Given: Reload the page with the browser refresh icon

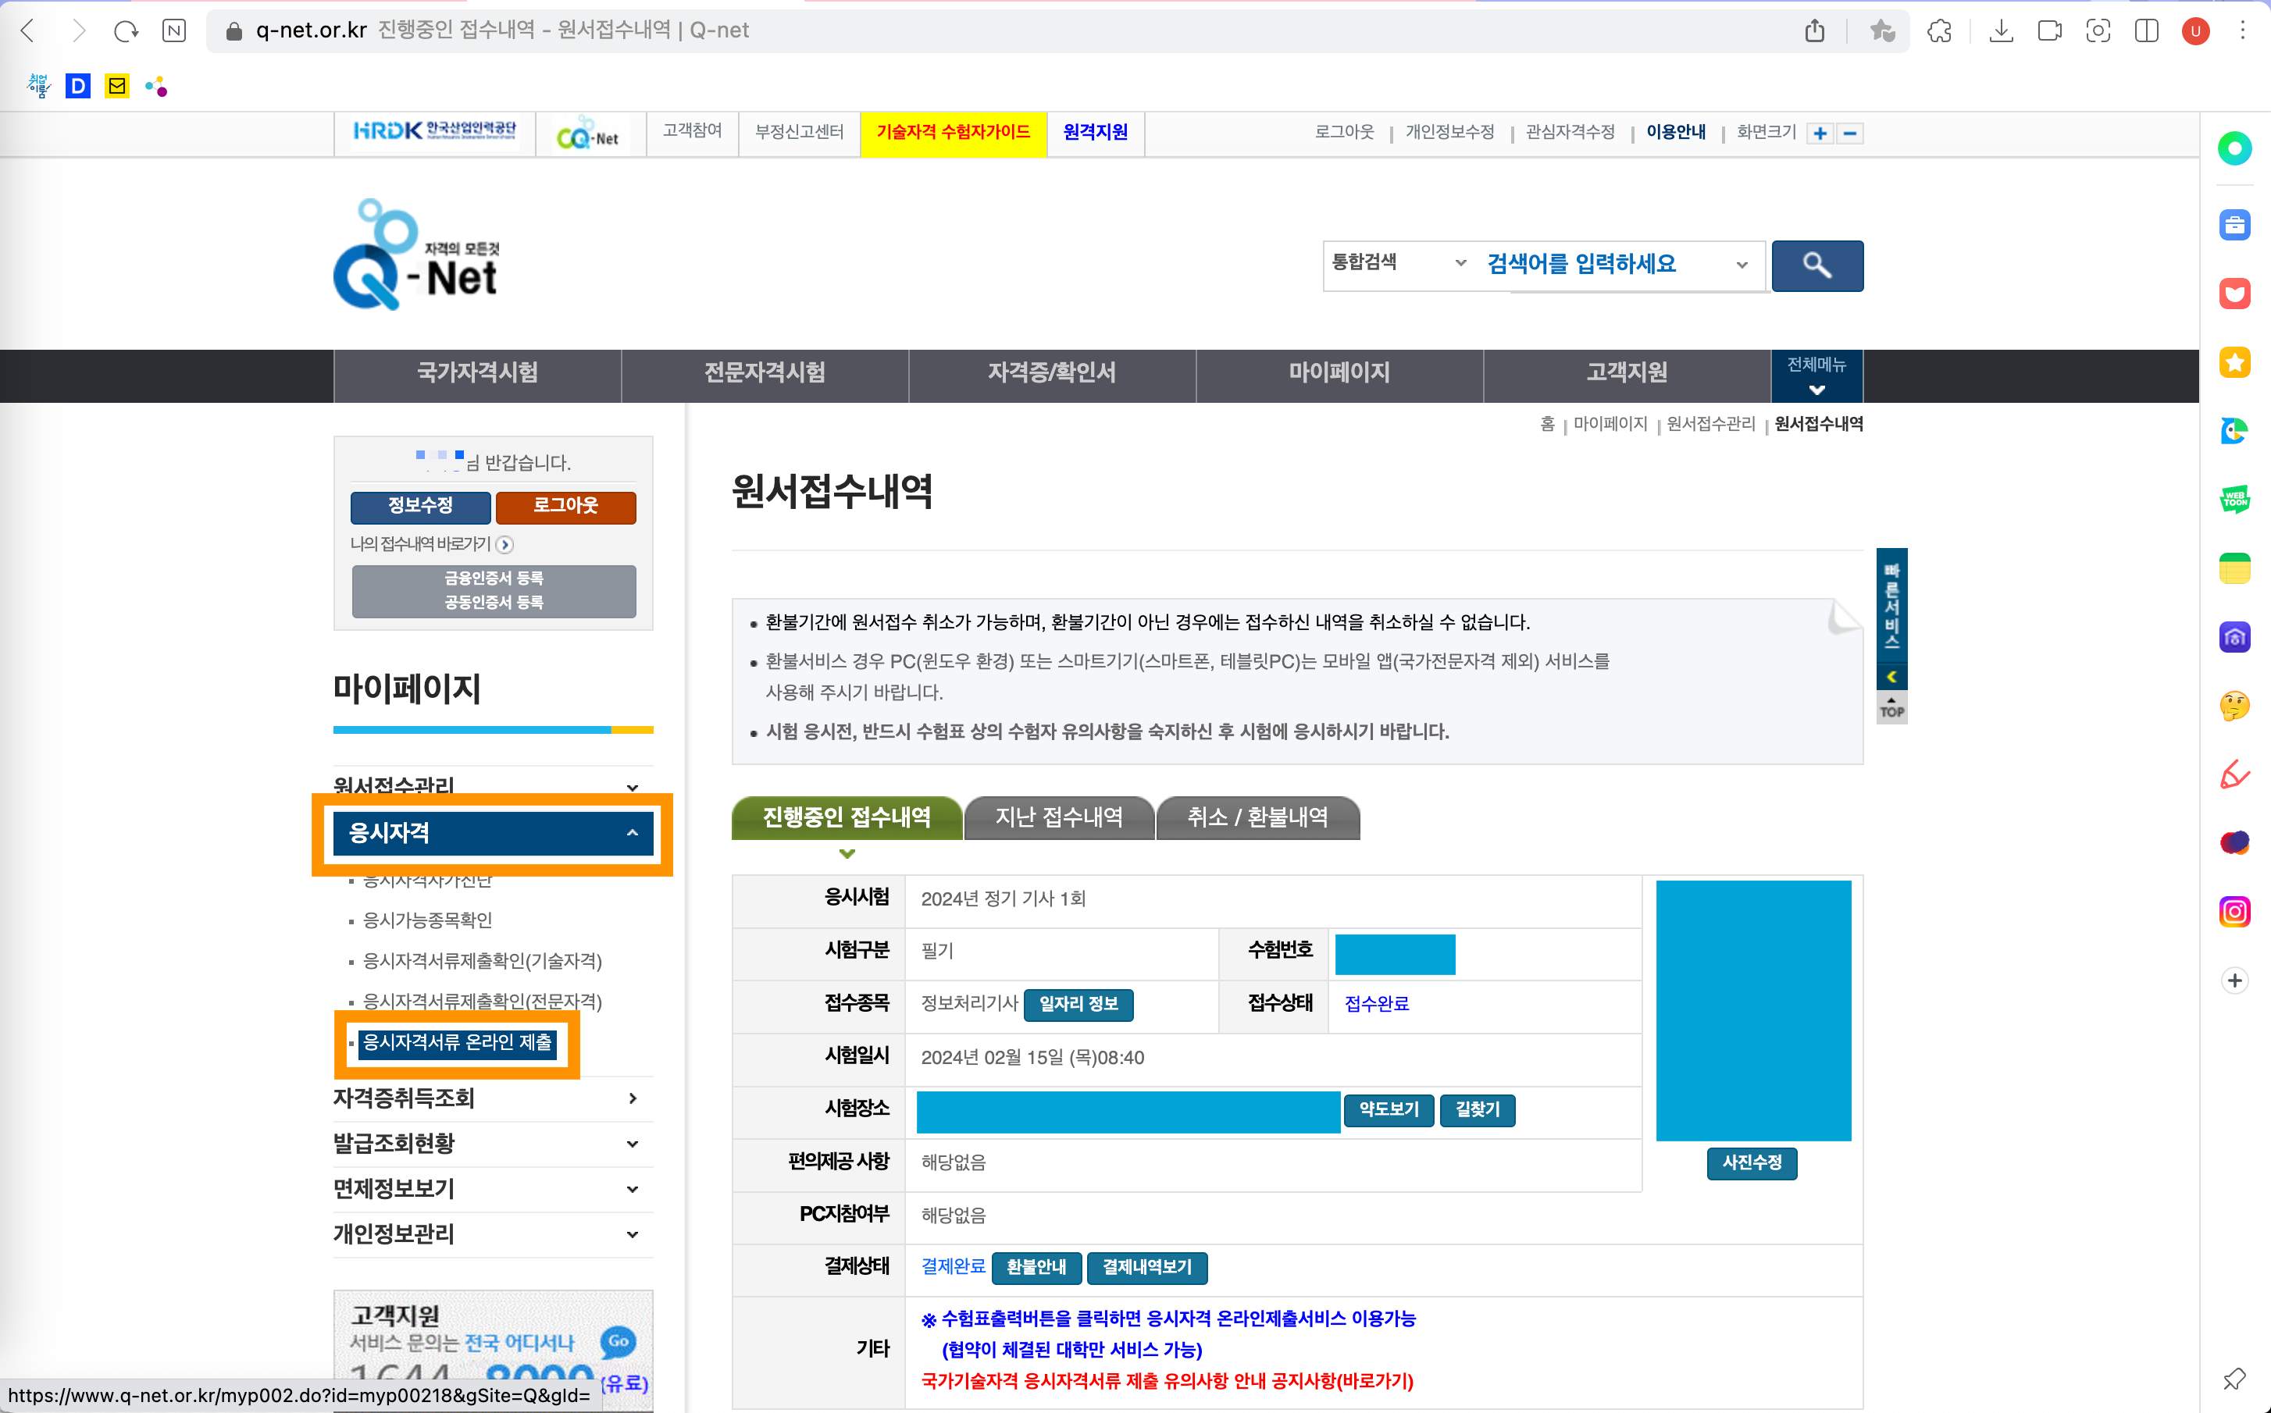Looking at the screenshot, I should pos(125,31).
